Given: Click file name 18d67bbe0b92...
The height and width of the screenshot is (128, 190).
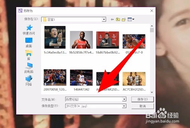Looking at the screenshot, I should pos(108,53).
